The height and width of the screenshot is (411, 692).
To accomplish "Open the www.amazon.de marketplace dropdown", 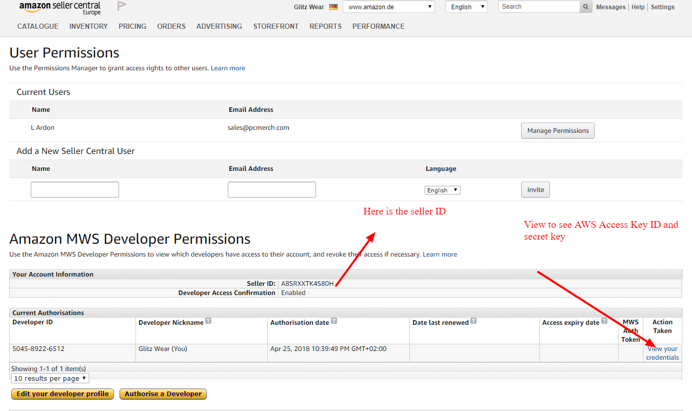I will [x=389, y=7].
